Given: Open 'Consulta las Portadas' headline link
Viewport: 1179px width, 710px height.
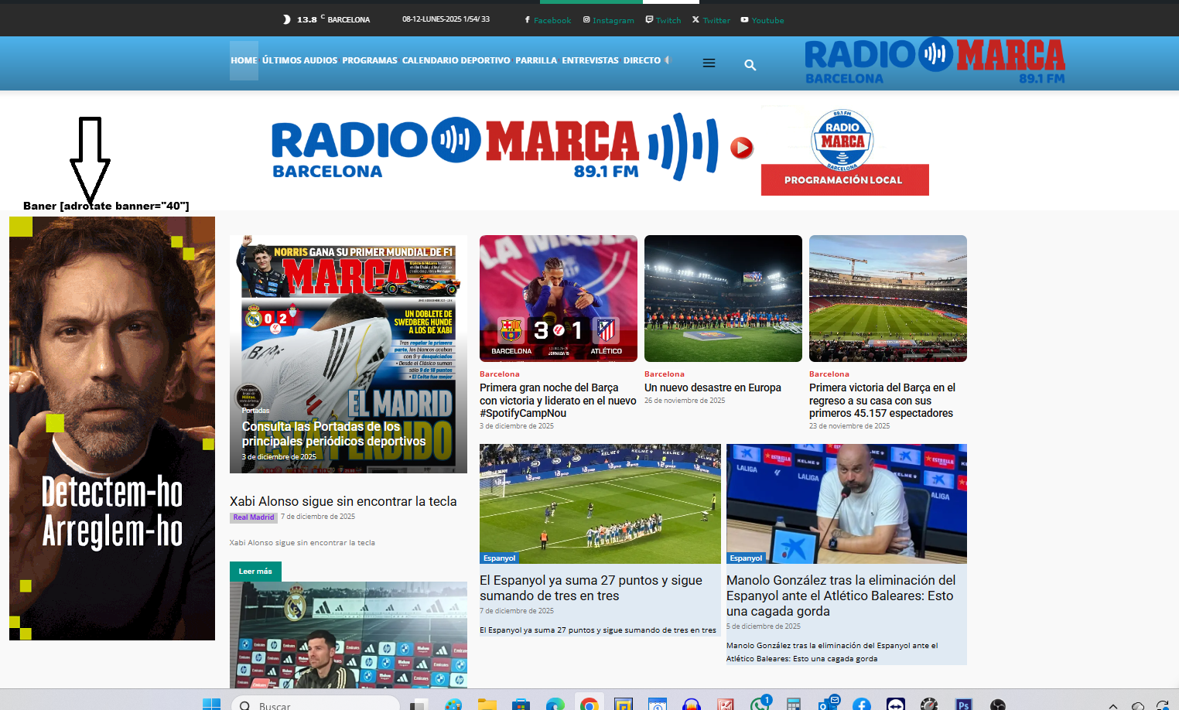Looking at the screenshot, I should click(x=333, y=434).
